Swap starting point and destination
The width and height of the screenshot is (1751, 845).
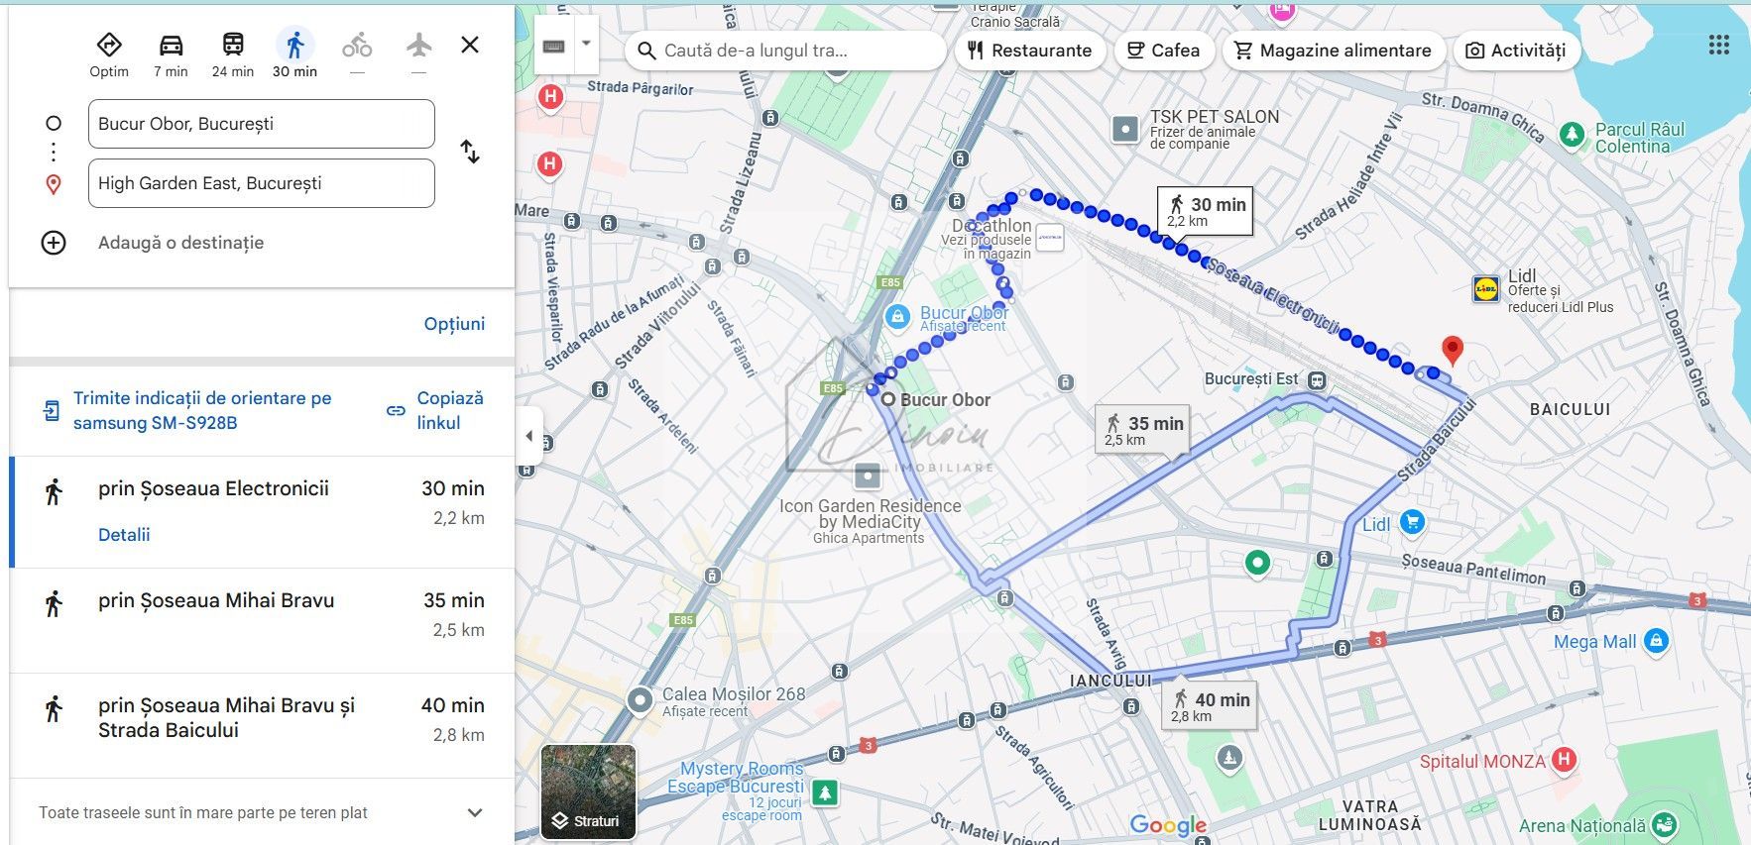click(470, 152)
